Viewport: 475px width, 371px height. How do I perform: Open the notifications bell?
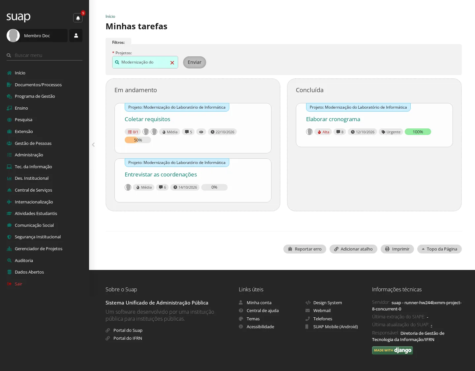coord(78,18)
